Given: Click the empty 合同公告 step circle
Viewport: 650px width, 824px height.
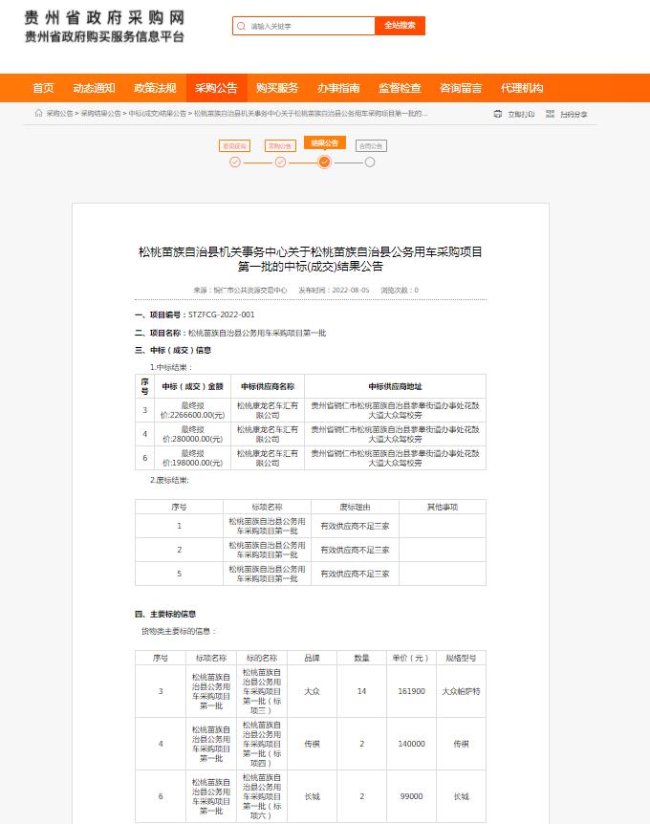Looking at the screenshot, I should [370, 163].
